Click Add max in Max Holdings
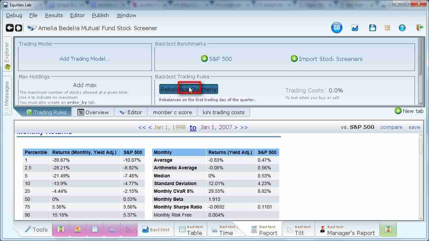 tap(85, 85)
